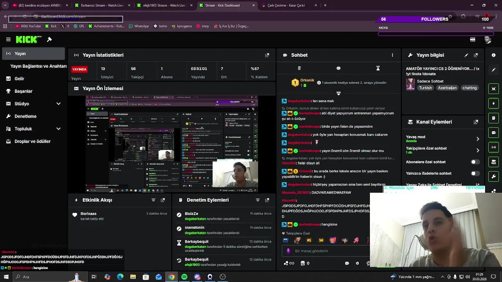Open a new browser tab

325,5
